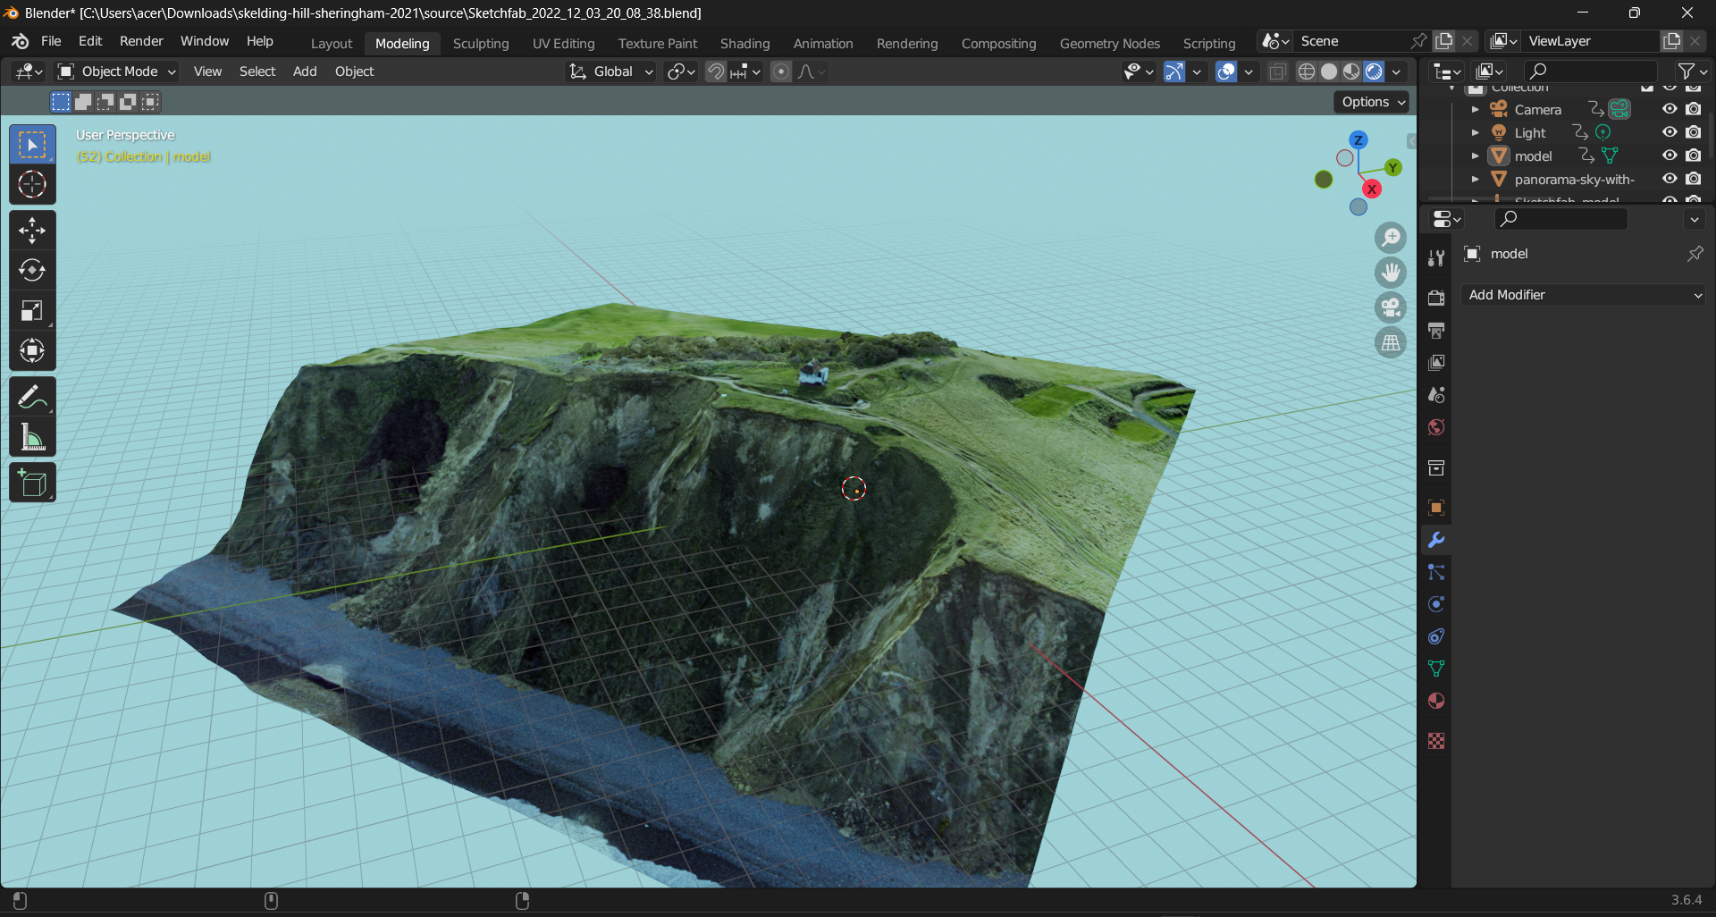Expand Light item in outliner
Viewport: 1716px width, 917px height.
(x=1476, y=132)
